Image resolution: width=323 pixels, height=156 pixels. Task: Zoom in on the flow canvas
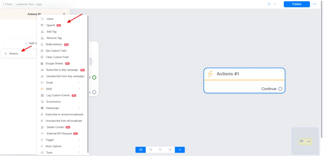[x=151, y=150]
